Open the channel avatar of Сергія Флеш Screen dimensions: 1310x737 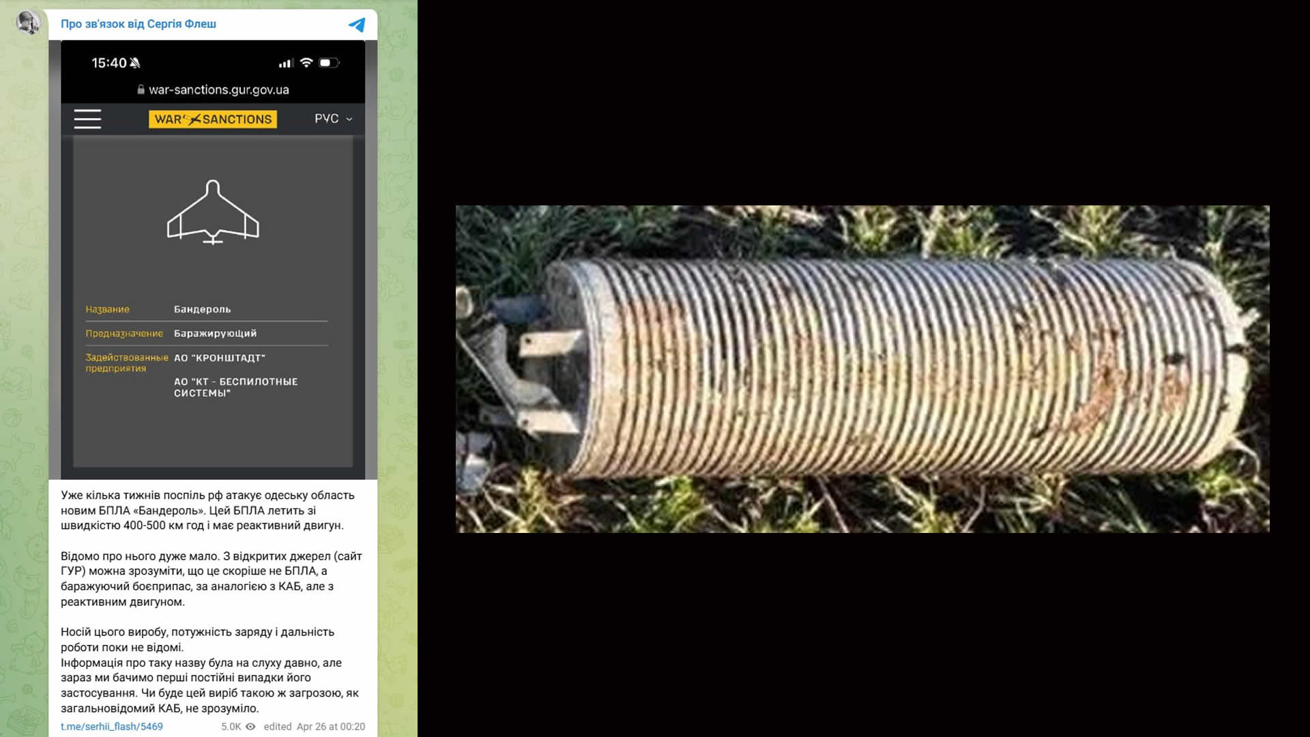[29, 23]
